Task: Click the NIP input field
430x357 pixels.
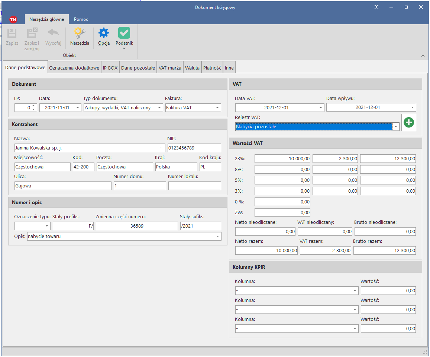Action: point(194,148)
